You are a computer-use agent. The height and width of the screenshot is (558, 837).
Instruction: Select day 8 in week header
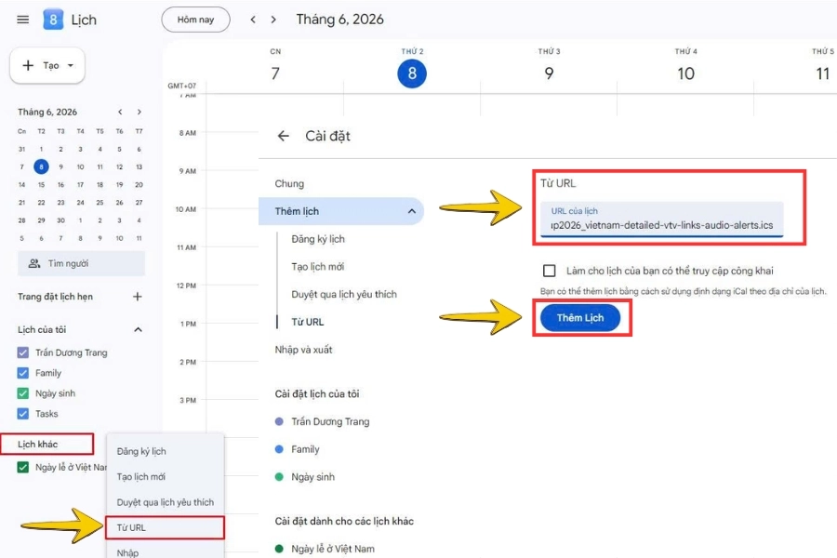pos(412,73)
